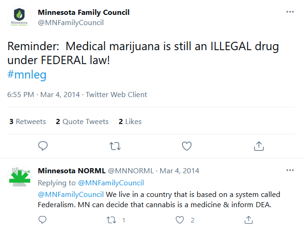303x229 pixels.
Task: View the 2 Likes list
Action: [x=130, y=122]
